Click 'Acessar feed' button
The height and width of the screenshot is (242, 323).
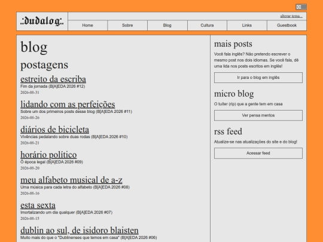pos(258,153)
